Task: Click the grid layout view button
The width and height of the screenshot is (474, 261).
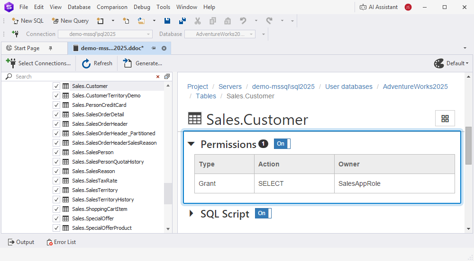Action: pos(445,119)
